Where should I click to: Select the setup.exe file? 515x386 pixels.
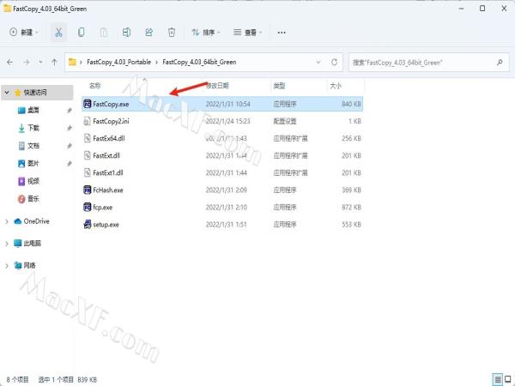pos(106,225)
